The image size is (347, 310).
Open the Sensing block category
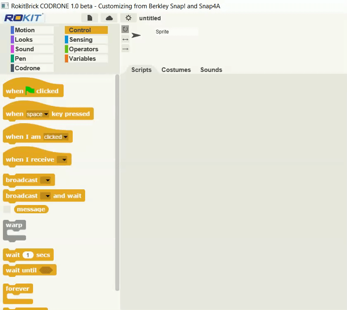point(86,40)
